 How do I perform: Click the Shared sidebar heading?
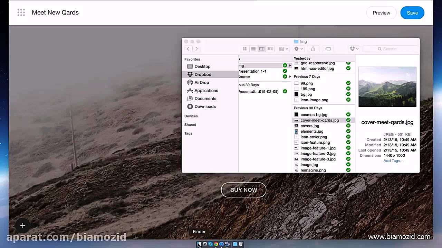190,125
